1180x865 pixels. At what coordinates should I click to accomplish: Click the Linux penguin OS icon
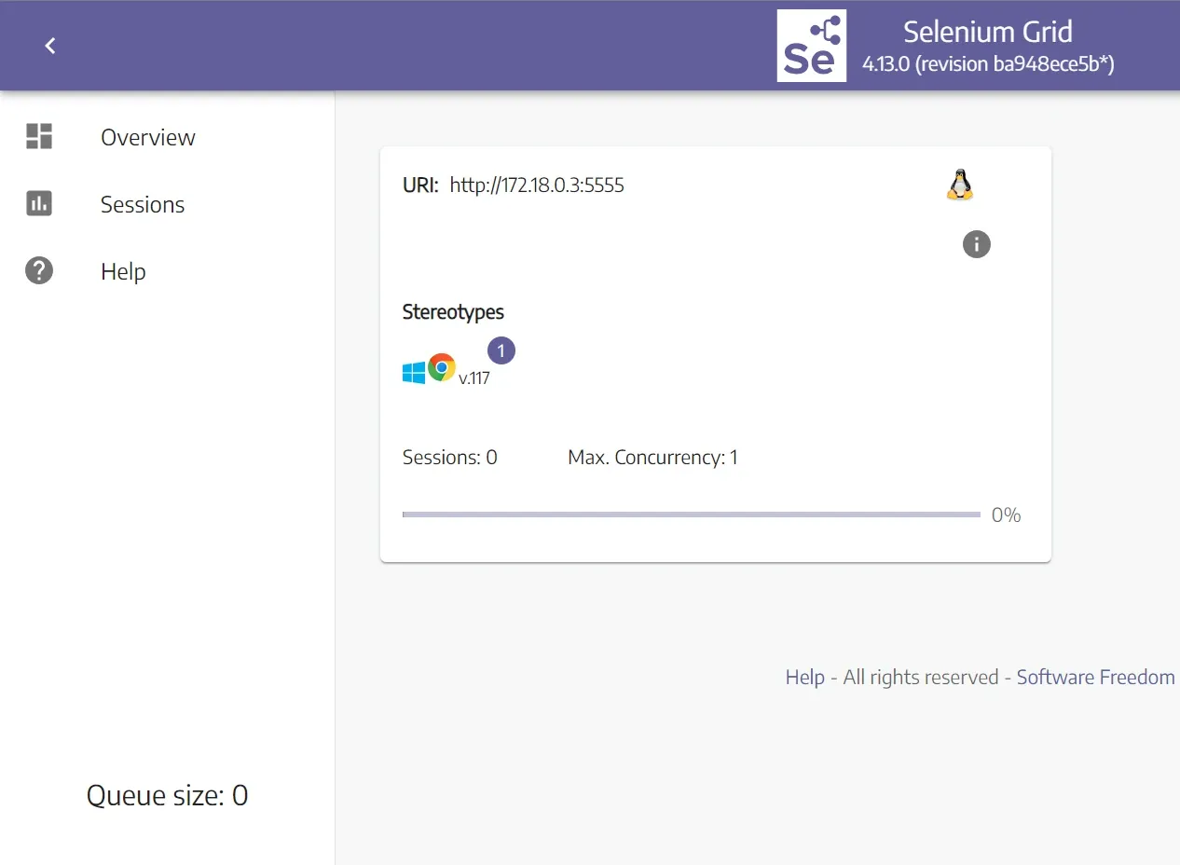click(960, 184)
